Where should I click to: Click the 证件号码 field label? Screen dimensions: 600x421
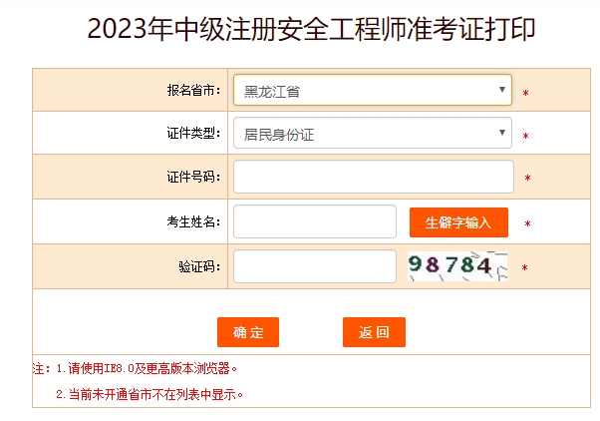pos(193,178)
